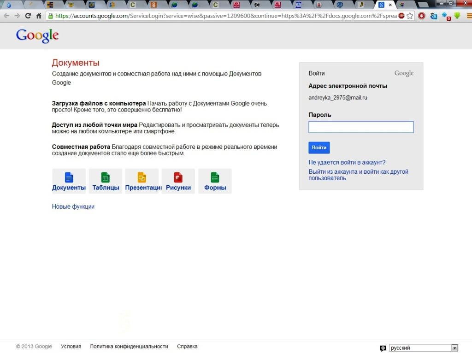Open the Новые функции link

click(x=73, y=206)
